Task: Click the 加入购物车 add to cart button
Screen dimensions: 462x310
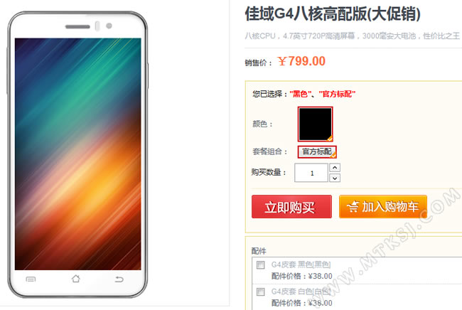Action: [x=383, y=207]
